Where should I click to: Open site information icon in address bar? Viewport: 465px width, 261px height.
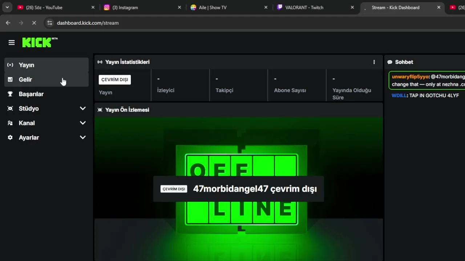50,23
